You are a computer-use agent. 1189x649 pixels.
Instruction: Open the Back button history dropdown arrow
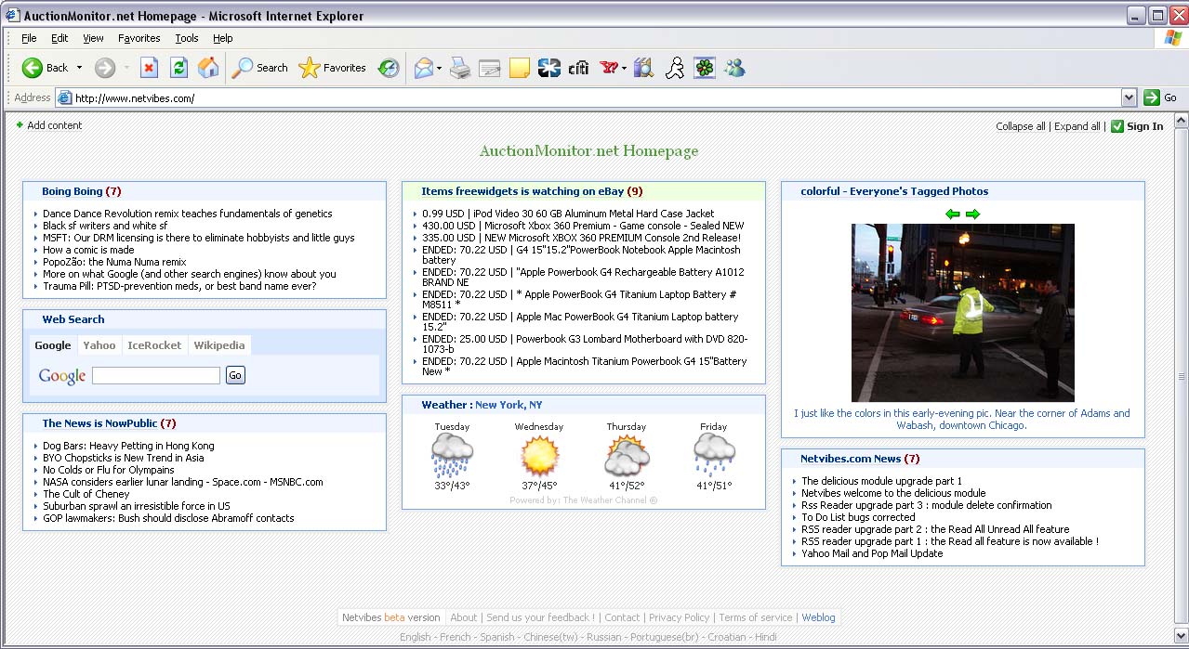[79, 68]
